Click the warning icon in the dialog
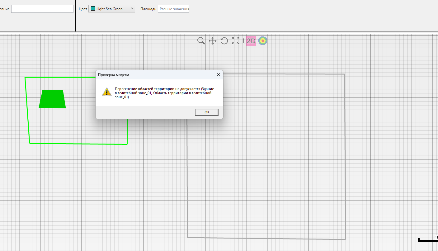The width and height of the screenshot is (438, 251). click(106, 92)
